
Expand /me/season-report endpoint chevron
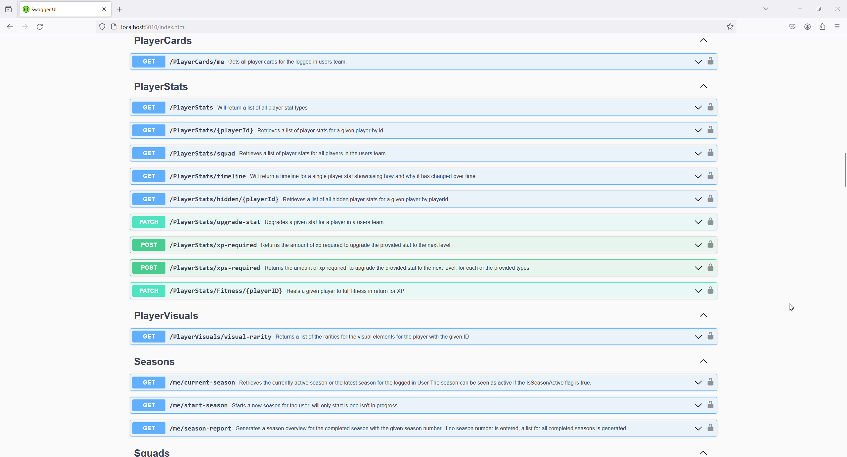tap(698, 429)
